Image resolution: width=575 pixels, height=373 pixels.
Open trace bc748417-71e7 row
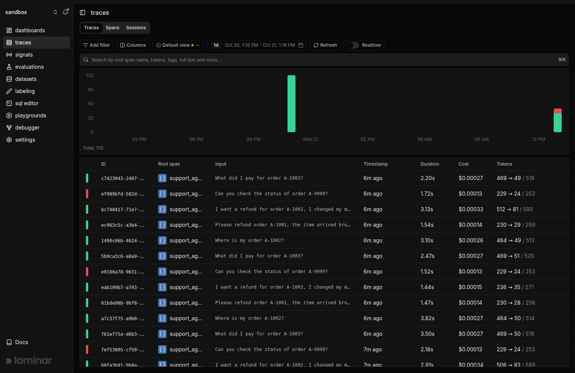324,209
